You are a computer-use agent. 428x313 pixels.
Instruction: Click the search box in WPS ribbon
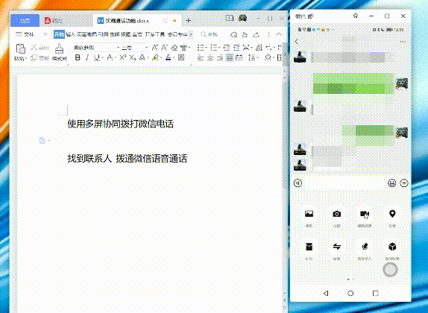210,34
